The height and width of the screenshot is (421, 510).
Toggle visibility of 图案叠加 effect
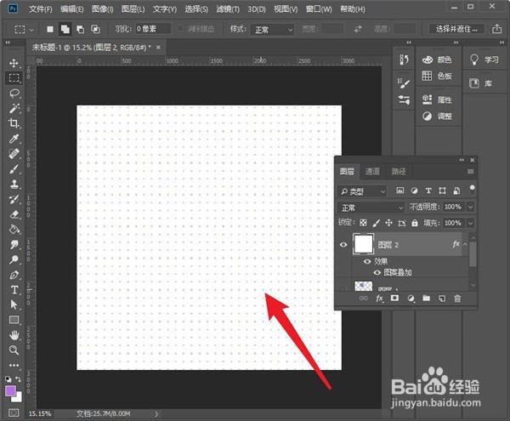[x=377, y=272]
